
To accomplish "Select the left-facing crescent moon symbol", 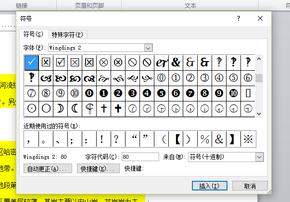I will [75, 109].
